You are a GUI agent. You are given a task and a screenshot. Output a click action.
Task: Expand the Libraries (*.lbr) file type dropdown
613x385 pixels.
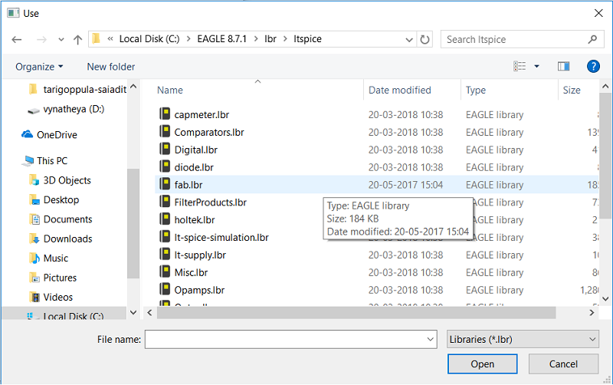pyautogui.click(x=523, y=339)
